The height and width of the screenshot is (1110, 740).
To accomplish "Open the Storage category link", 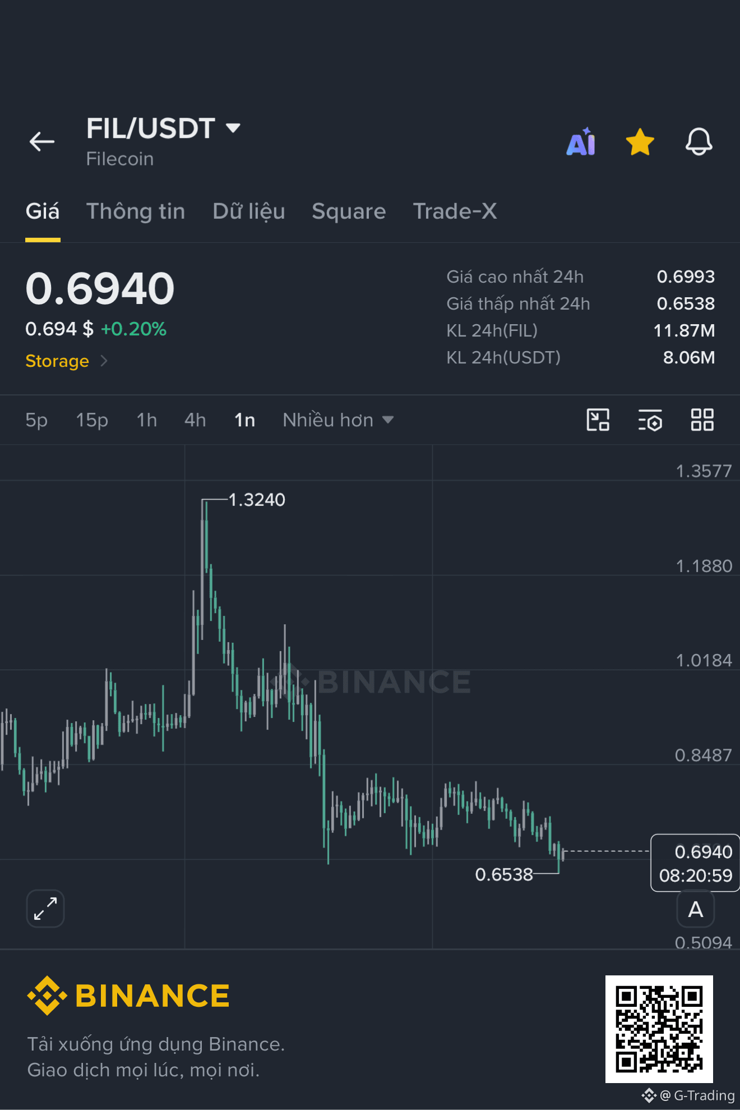I will point(66,361).
